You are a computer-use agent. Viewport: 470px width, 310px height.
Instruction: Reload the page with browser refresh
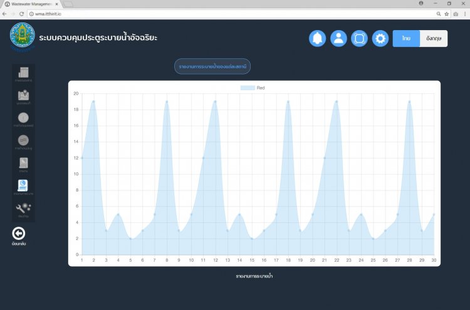coord(21,13)
